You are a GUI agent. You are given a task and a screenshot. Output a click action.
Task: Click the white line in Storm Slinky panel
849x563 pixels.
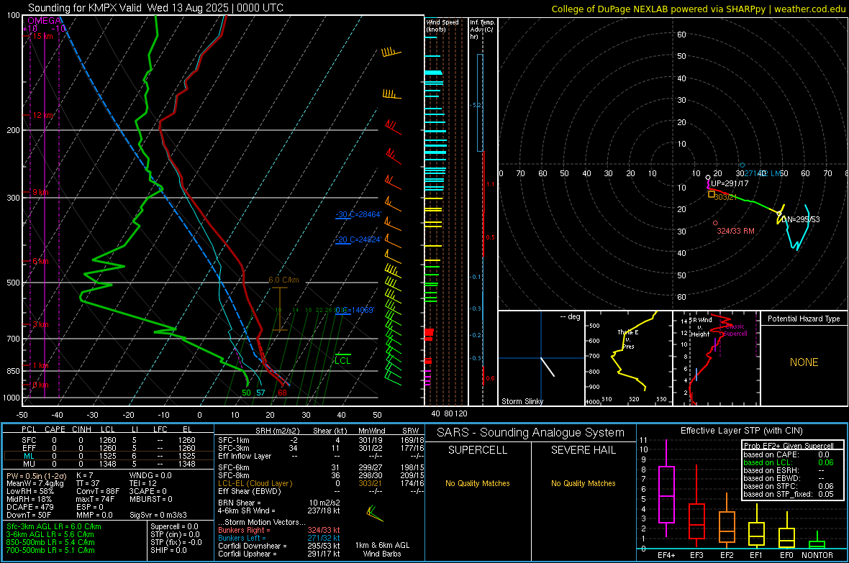pos(548,367)
